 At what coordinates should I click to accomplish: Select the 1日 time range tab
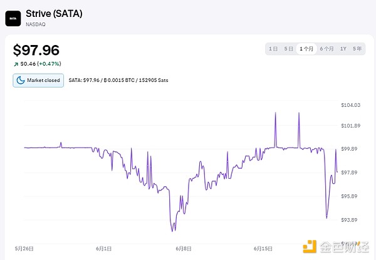click(273, 49)
